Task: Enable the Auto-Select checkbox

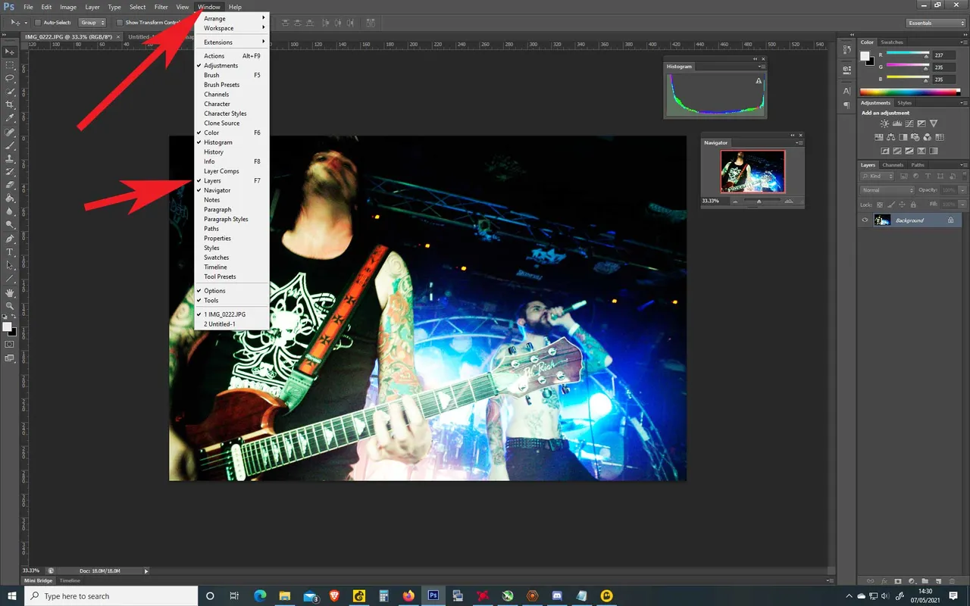Action: tap(38, 23)
